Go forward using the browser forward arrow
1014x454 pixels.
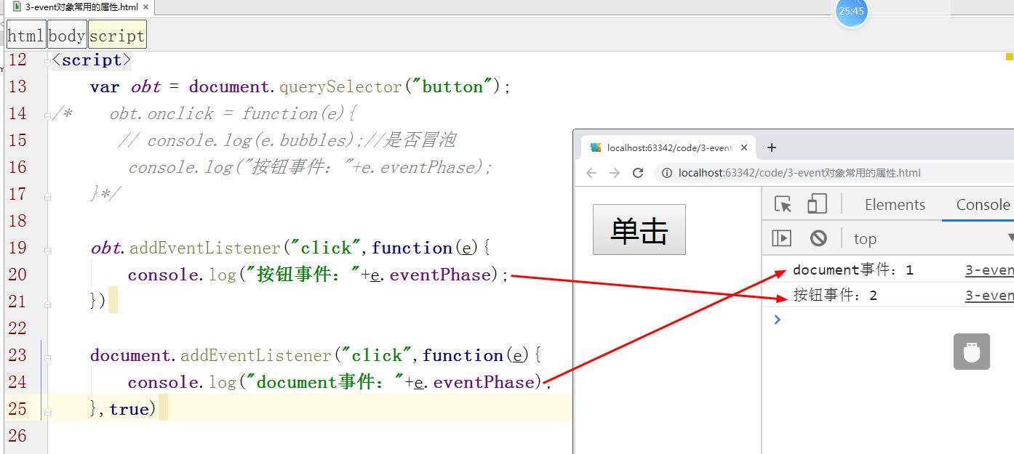(x=615, y=173)
